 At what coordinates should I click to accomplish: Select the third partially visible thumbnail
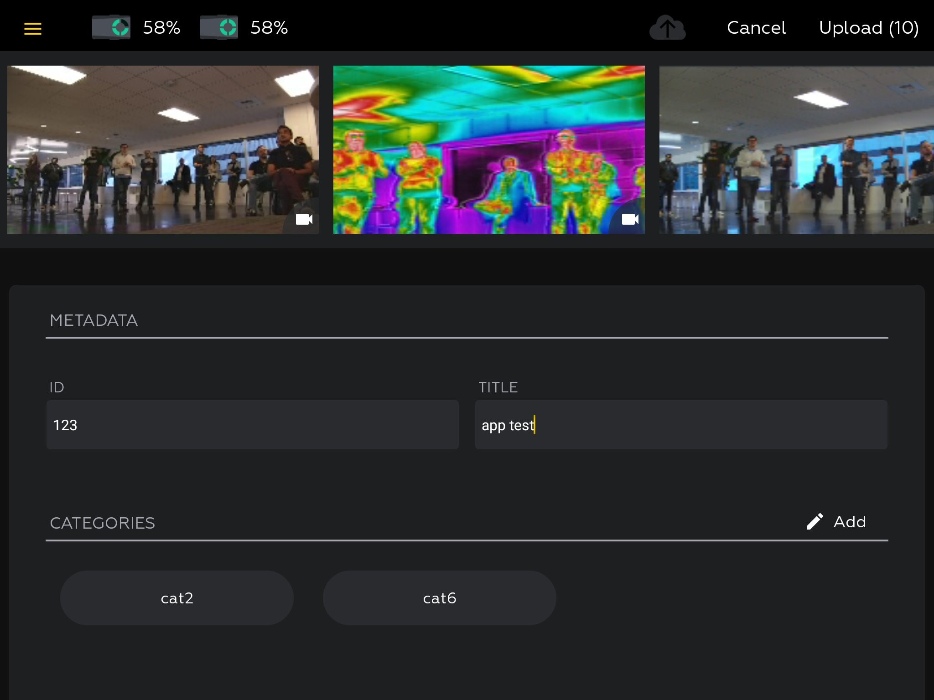[796, 149]
